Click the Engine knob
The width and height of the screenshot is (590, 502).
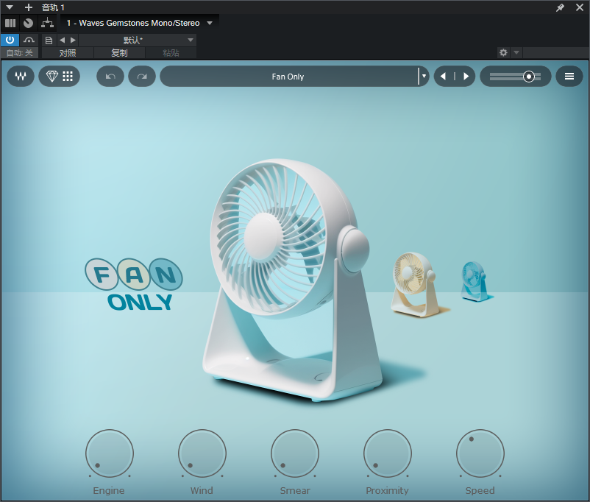pyautogui.click(x=110, y=453)
